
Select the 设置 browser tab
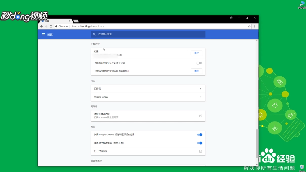[x=56, y=21]
